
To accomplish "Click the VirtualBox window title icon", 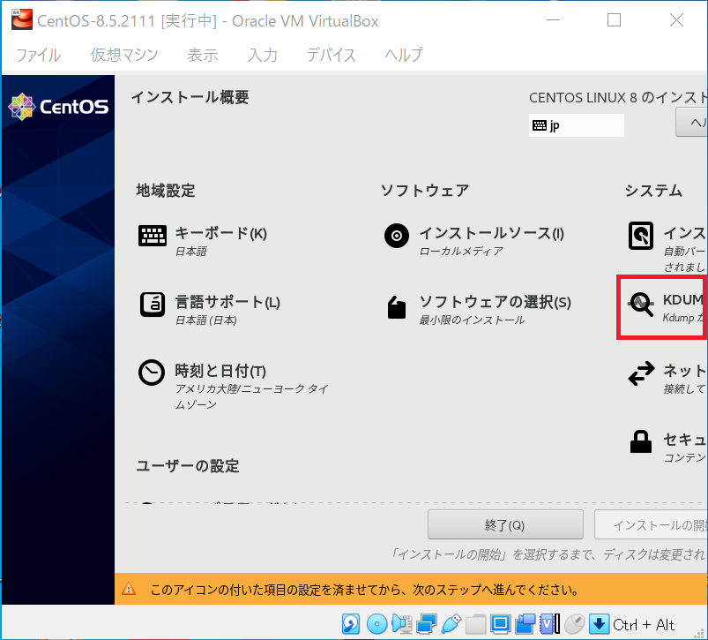I will [x=22, y=20].
